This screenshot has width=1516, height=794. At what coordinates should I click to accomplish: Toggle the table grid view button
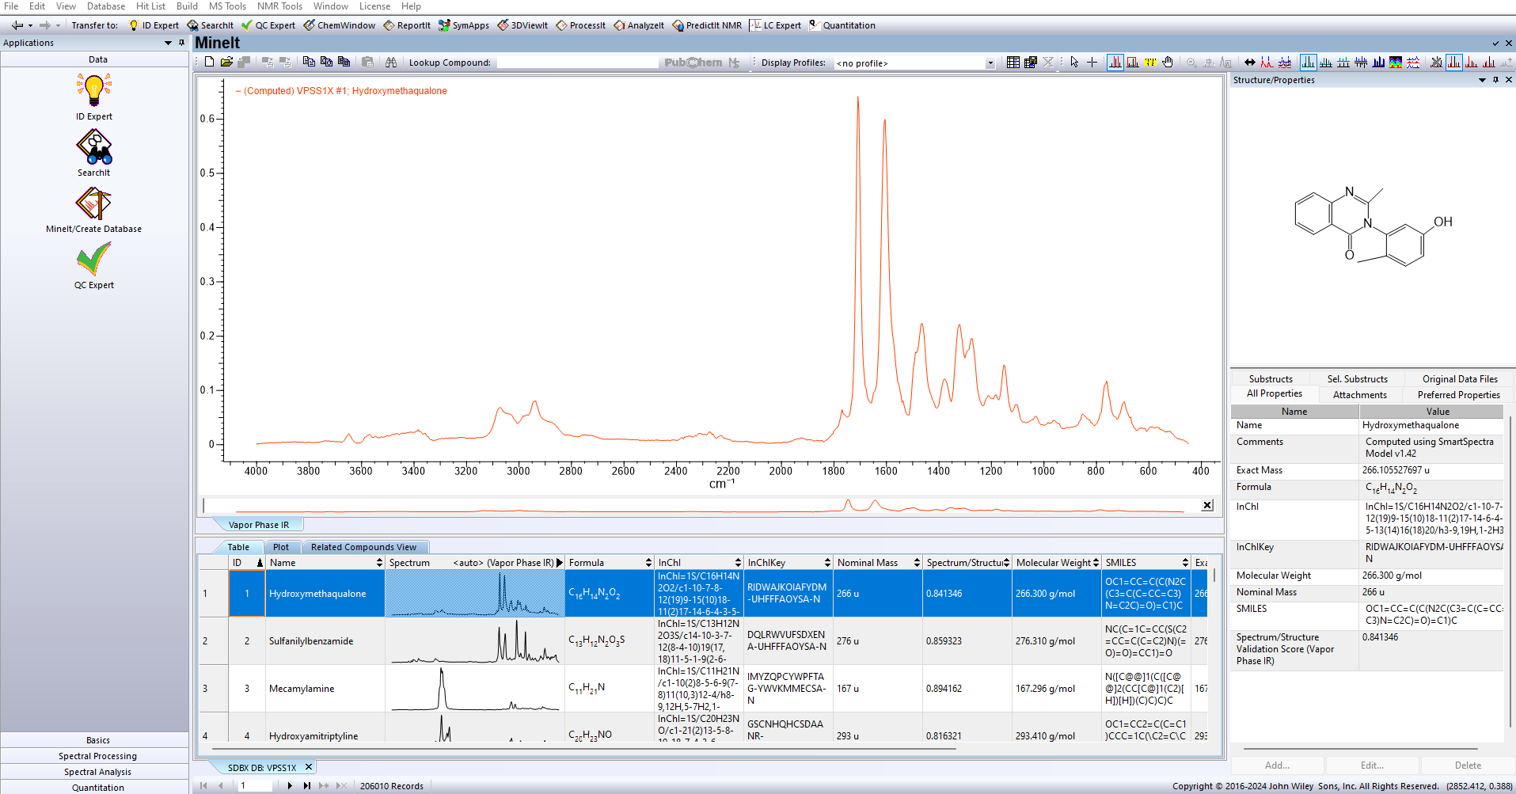click(x=1013, y=62)
